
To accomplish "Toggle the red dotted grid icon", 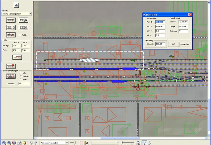I will click(81, 143).
